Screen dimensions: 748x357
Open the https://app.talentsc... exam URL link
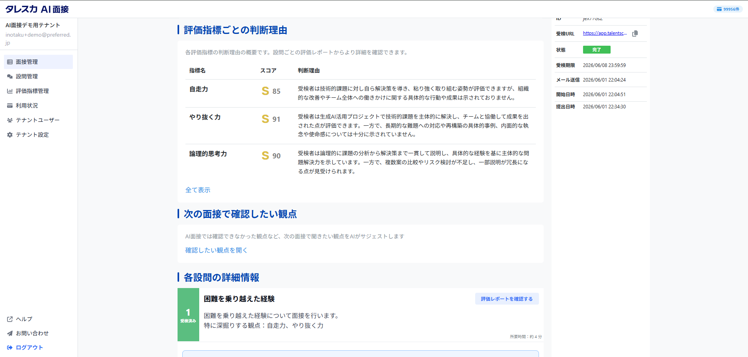(605, 33)
